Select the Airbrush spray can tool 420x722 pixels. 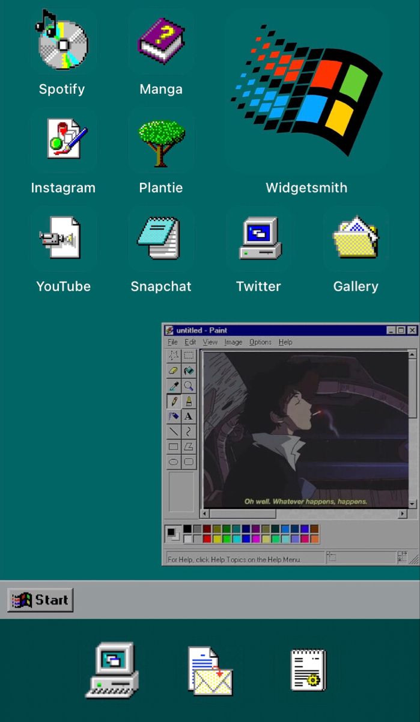[x=173, y=416]
